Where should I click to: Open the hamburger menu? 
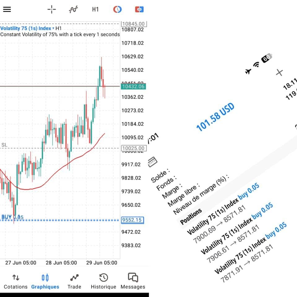pyautogui.click(x=7, y=9)
